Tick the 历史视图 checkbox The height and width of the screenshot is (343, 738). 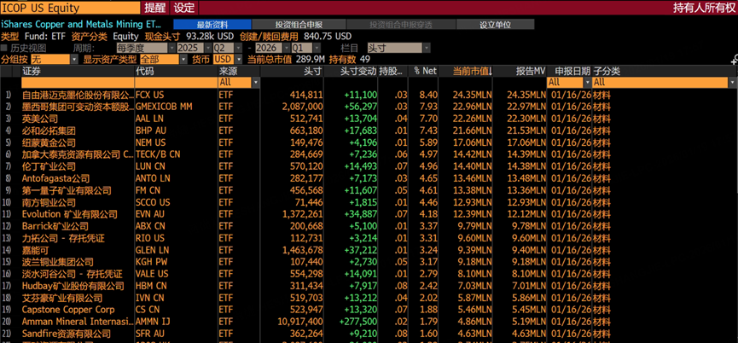[x=5, y=49]
